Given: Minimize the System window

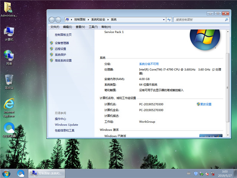Looking at the screenshot, I should coord(210,13).
